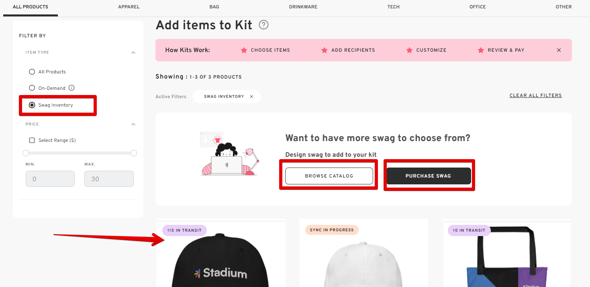Image resolution: width=590 pixels, height=287 pixels.
Task: Click the star icon beside ADD RECIPIENTS
Action: [x=325, y=50]
